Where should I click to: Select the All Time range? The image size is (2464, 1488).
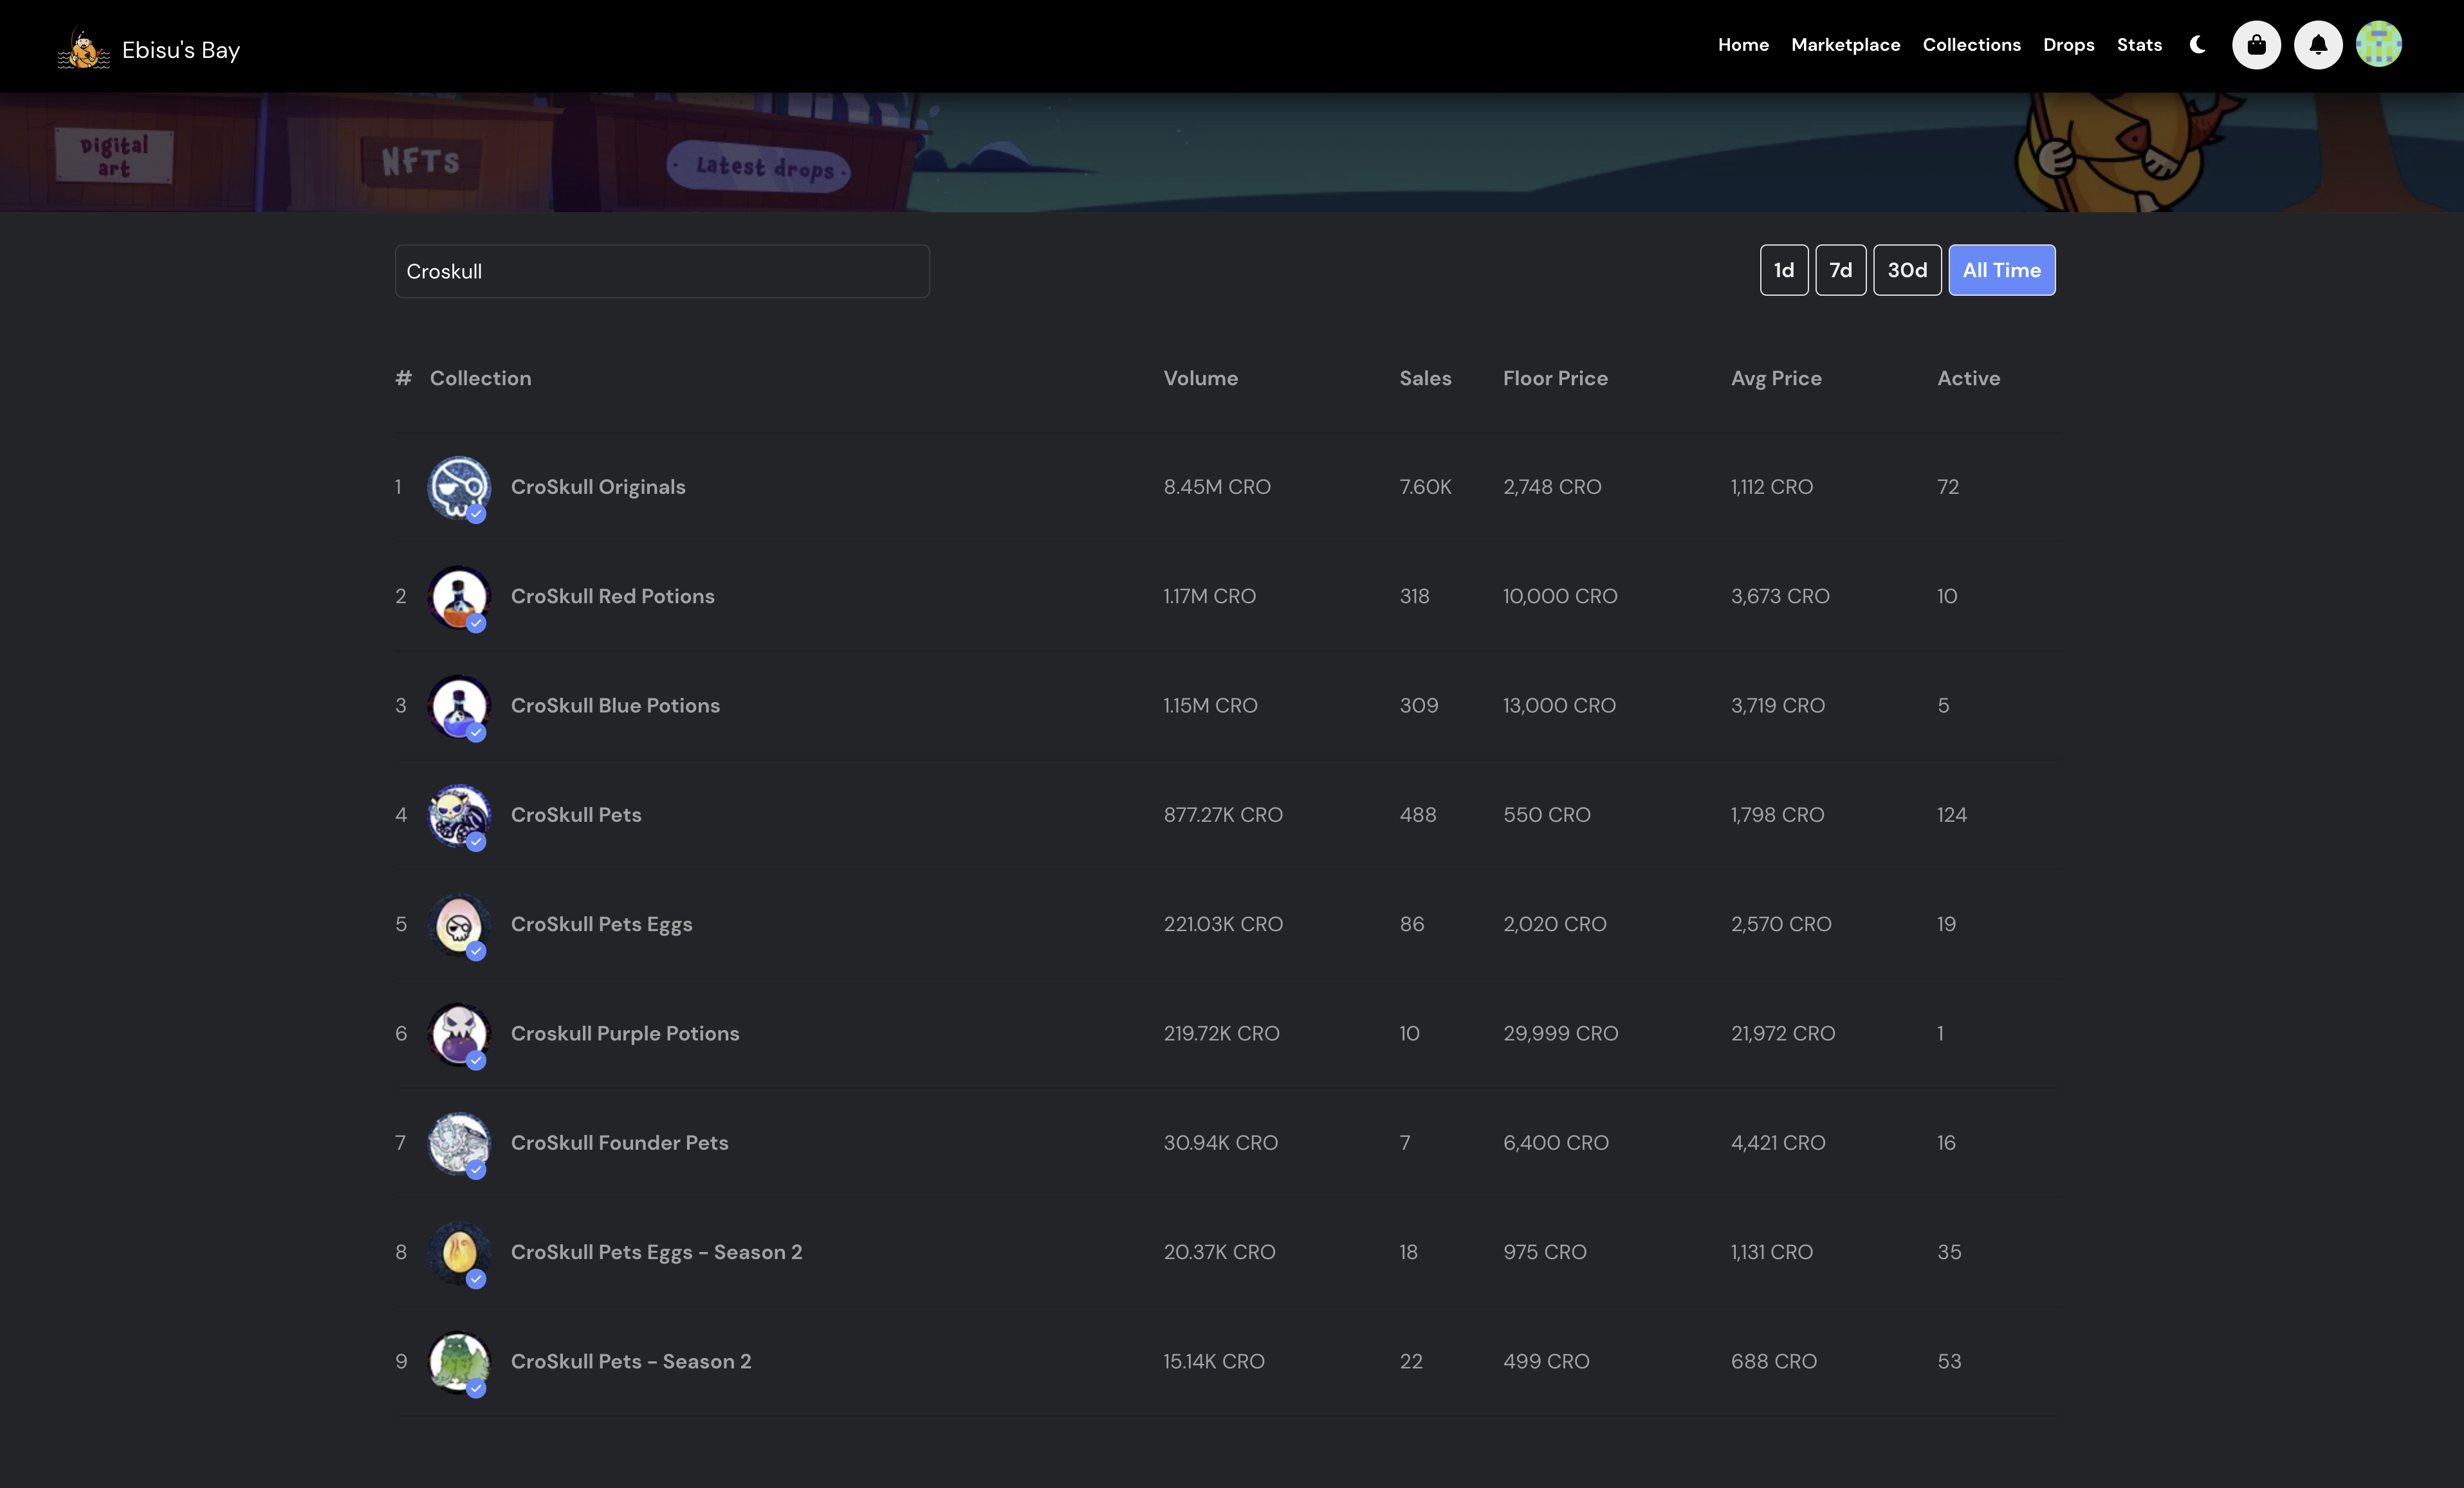(x=2002, y=270)
